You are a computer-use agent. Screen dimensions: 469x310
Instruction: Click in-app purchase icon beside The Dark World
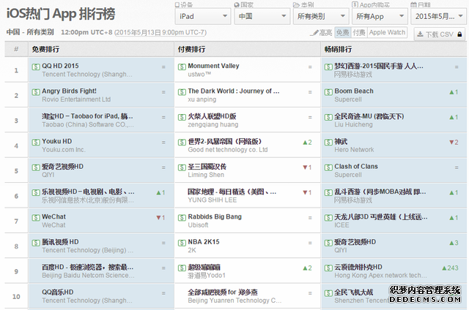182,92
